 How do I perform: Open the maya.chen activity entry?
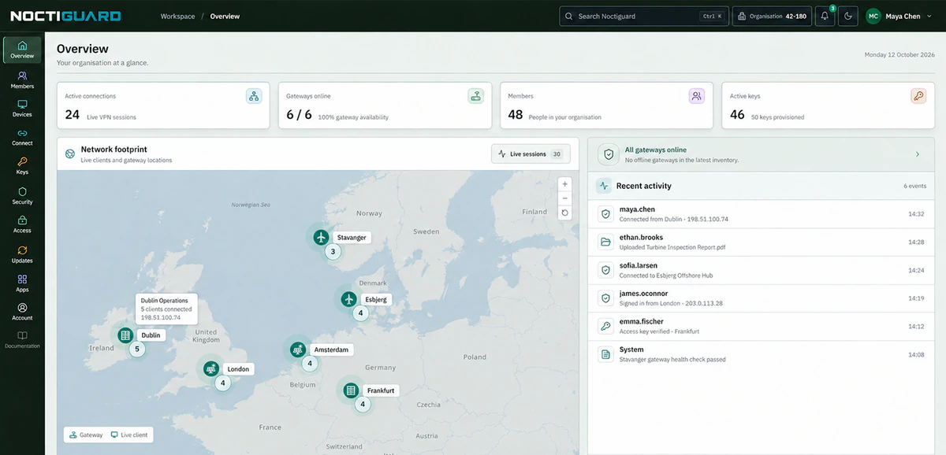(x=762, y=214)
